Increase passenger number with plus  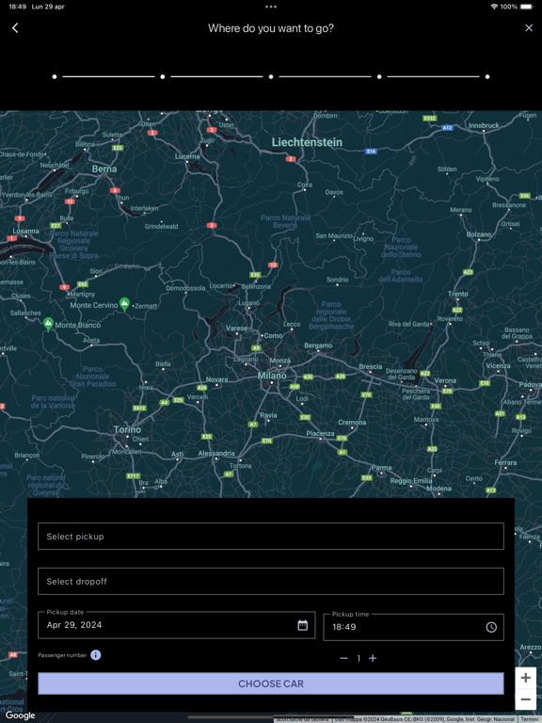373,658
